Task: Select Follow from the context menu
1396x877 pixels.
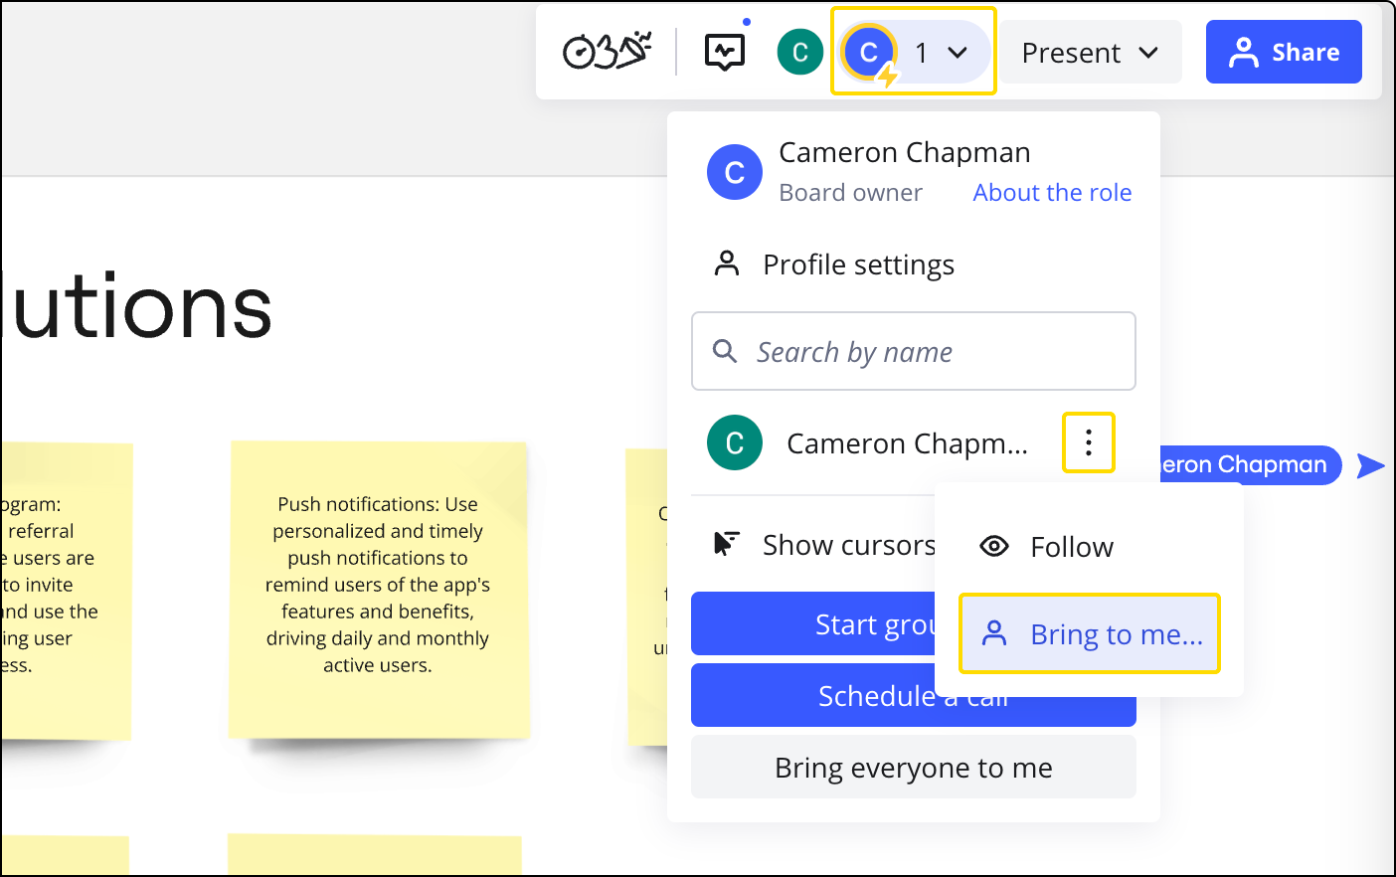Action: [x=1071, y=547]
